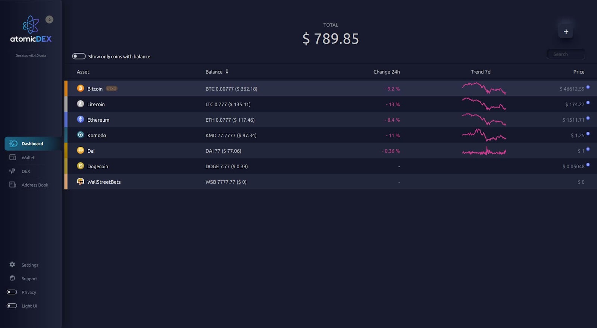Click the Litecoin 7d trend chart

tap(484, 104)
